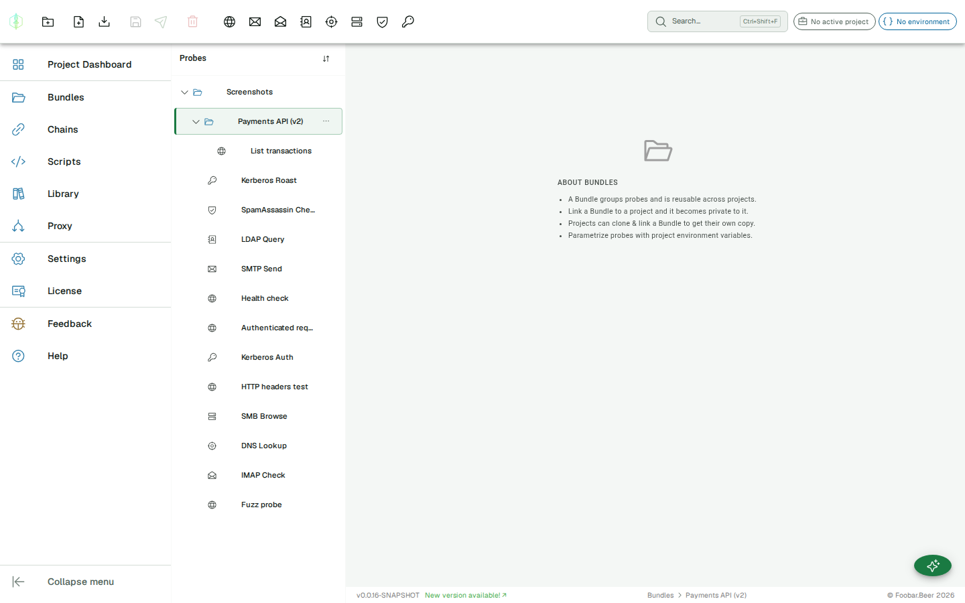Screen dimensions: 965x603
Task: Collapse the Screenshots folder chevron
Action: click(184, 92)
